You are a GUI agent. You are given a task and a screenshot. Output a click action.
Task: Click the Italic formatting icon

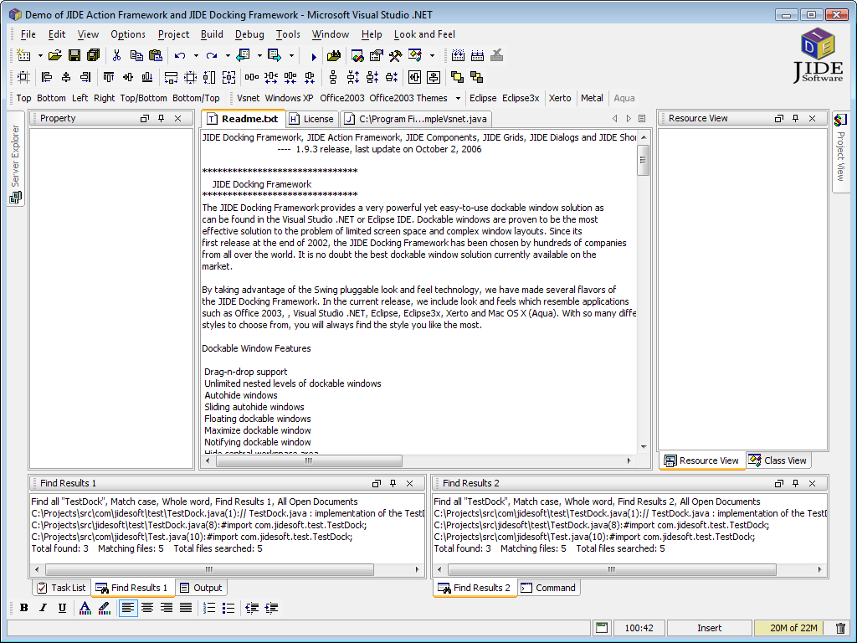44,608
